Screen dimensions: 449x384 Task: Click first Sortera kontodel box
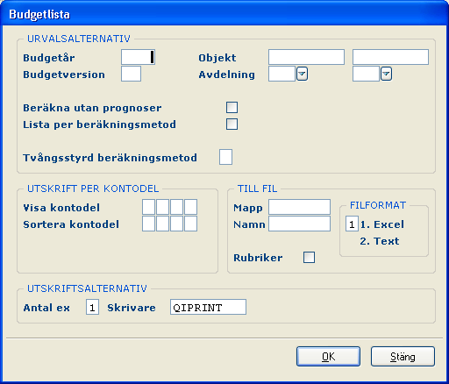pyautogui.click(x=148, y=224)
